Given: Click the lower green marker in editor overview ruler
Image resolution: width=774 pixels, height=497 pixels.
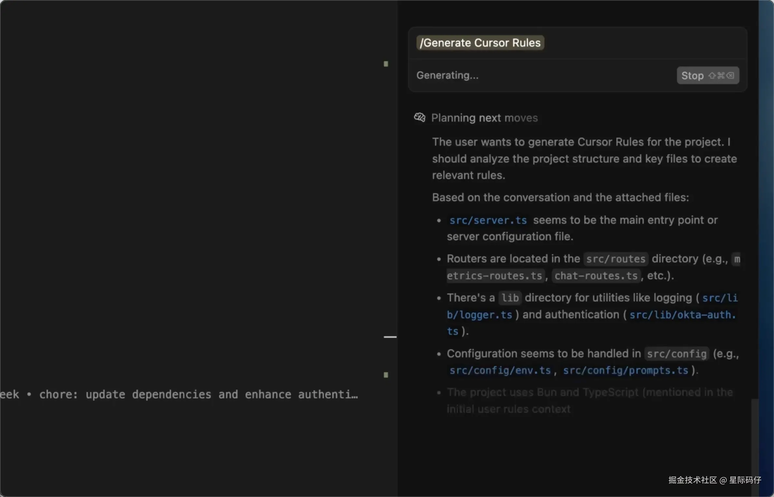Looking at the screenshot, I should click(x=386, y=375).
